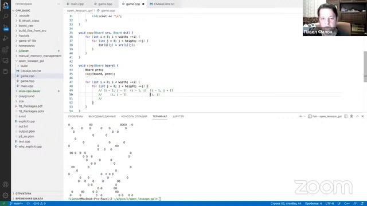Open explicit.cpp in the explorer
Image resolution: width=367 pixels, height=206 pixels.
tap(26, 121)
